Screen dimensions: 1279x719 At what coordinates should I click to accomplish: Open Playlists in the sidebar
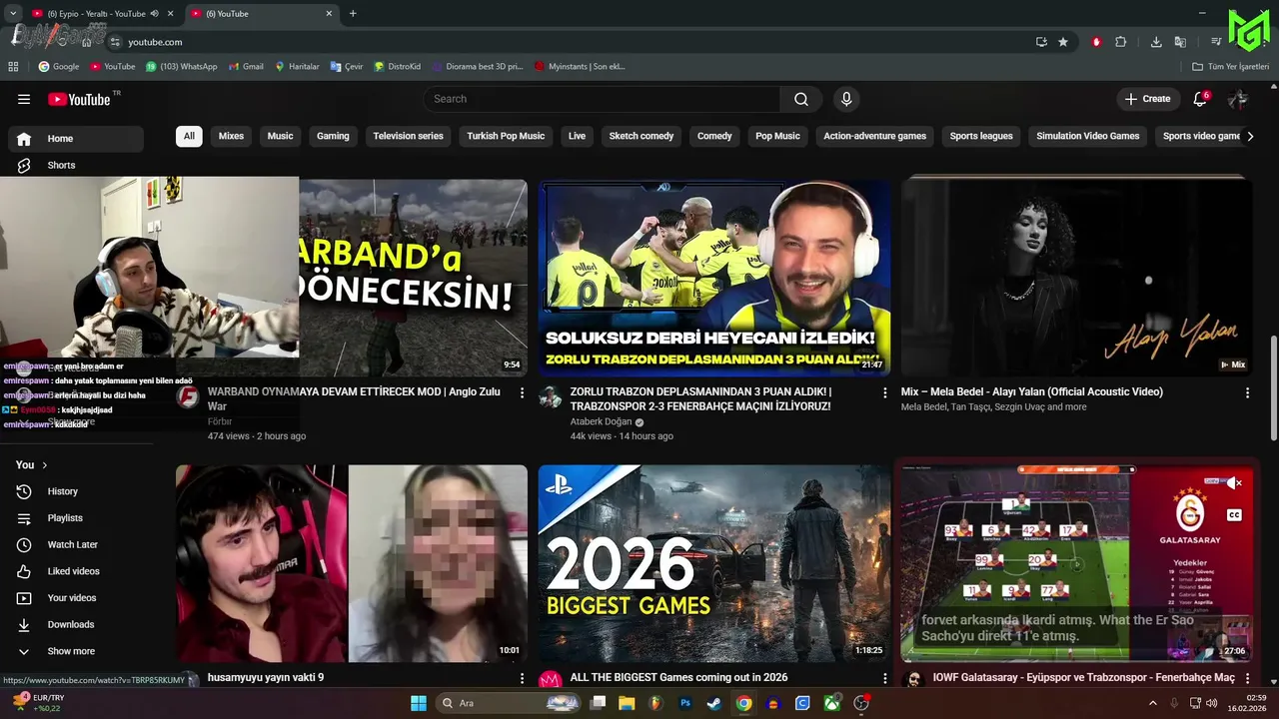[76, 518]
